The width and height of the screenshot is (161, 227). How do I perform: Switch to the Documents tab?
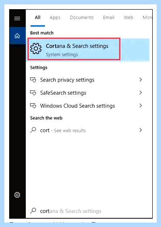coord(82,17)
